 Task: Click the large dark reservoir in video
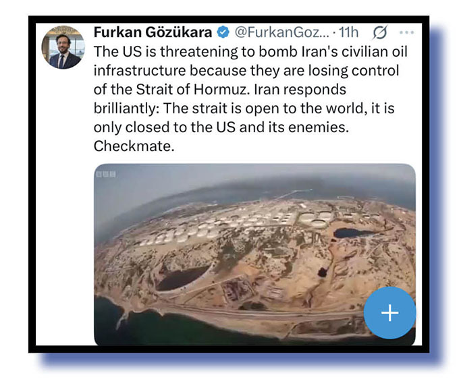[x=183, y=278]
